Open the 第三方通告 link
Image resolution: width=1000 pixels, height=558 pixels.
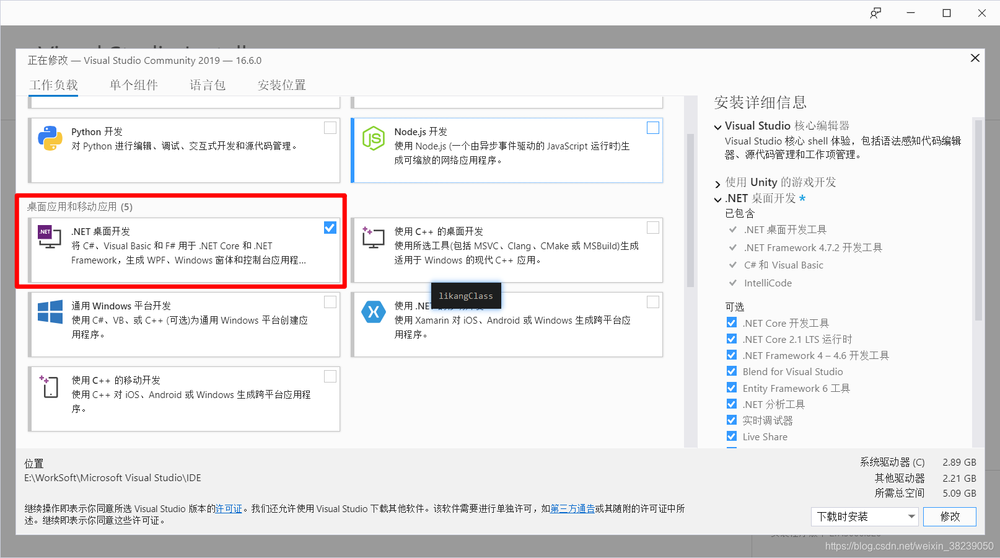coord(572,508)
